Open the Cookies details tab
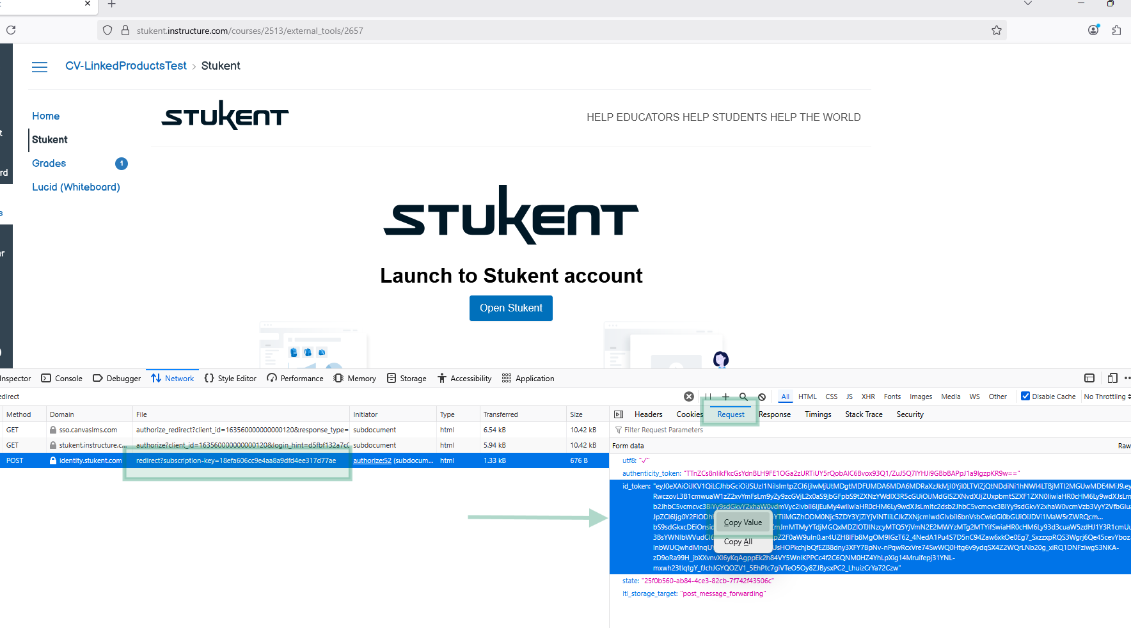 pyautogui.click(x=690, y=414)
